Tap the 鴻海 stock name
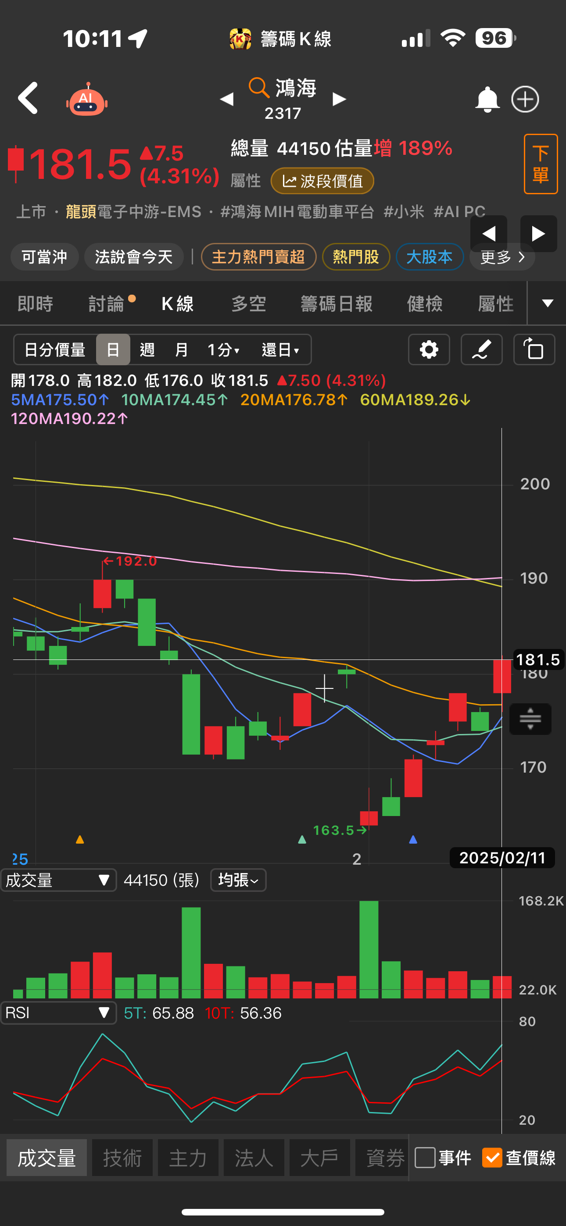Screen dimensions: 566x1226 coord(296,89)
